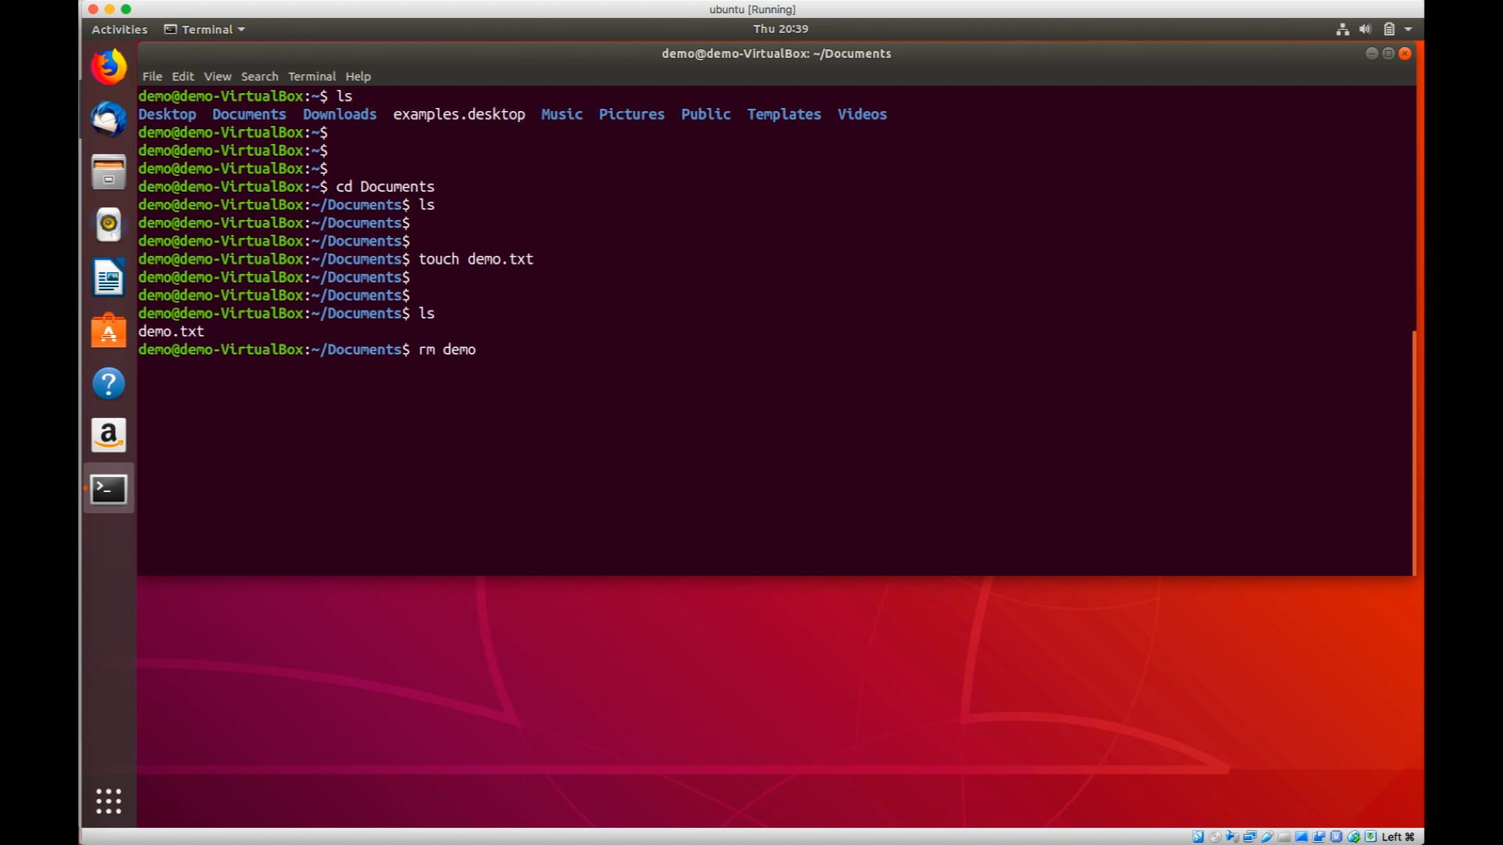This screenshot has width=1503, height=845.
Task: Click the terminal vertical scrollbar
Action: coord(1414,452)
